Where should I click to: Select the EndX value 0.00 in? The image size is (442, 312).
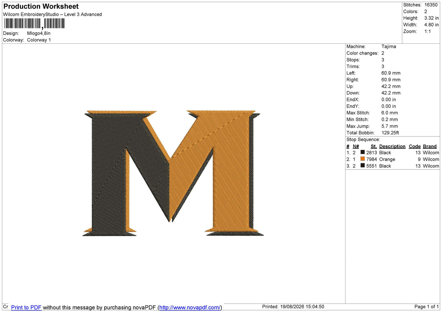click(389, 99)
